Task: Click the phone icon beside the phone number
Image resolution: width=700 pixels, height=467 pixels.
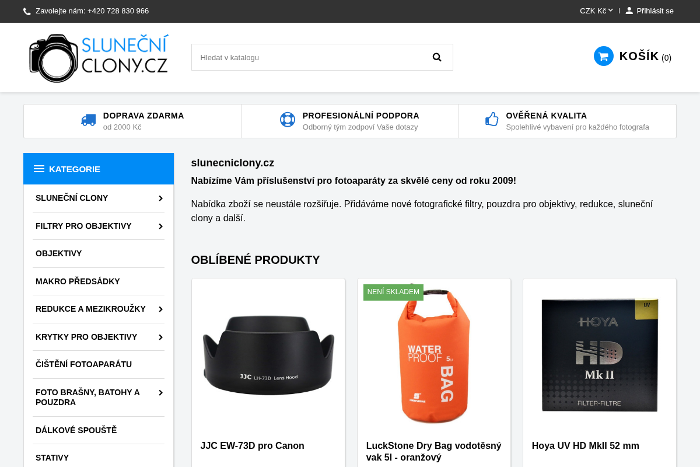Action: pyautogui.click(x=27, y=11)
